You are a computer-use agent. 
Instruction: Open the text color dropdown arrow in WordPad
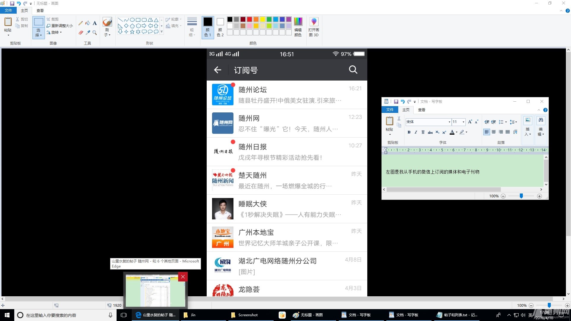[x=457, y=132]
